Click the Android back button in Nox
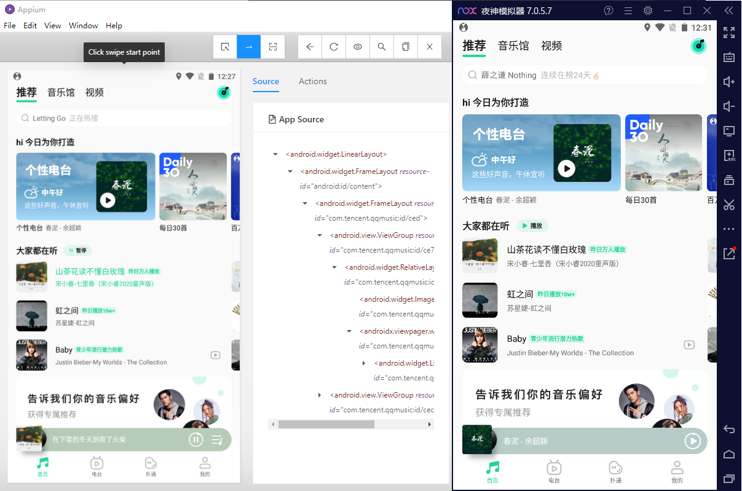The image size is (742, 491). coord(729,429)
